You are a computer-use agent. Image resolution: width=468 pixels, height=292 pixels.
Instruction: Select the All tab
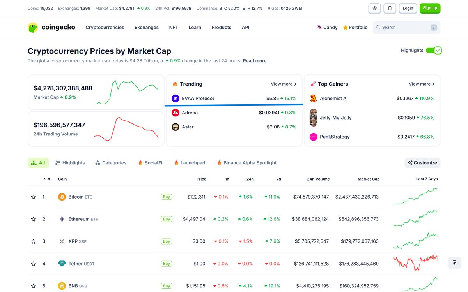coord(38,163)
